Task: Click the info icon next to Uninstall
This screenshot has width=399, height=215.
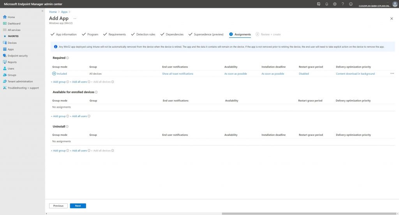Action: pos(67,126)
